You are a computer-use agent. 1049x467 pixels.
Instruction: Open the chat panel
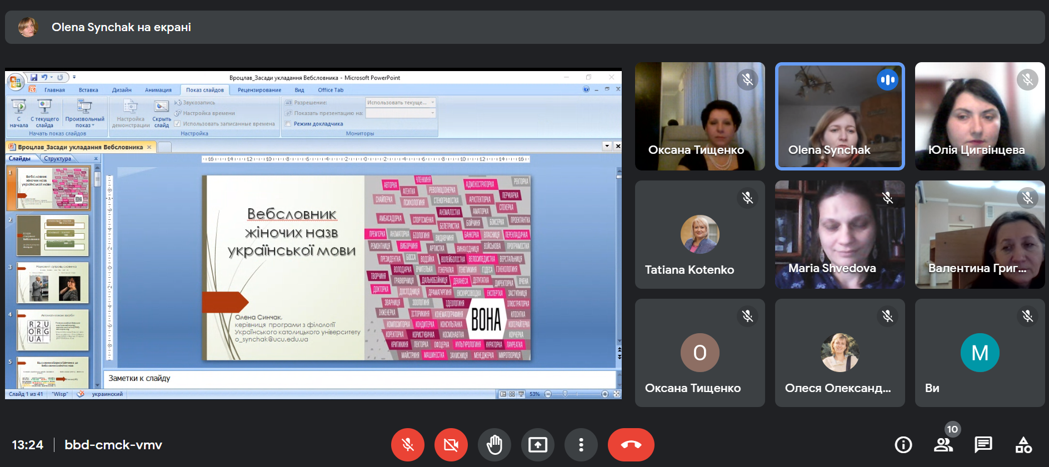click(983, 445)
